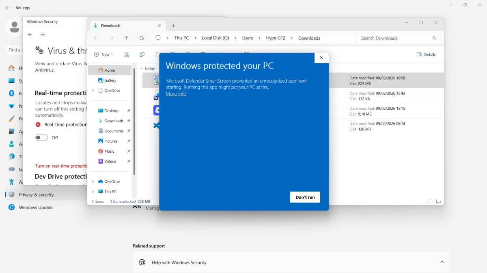The width and height of the screenshot is (487, 273).
Task: Expand OneDrive under Home in sidebar
Action: coord(93,90)
